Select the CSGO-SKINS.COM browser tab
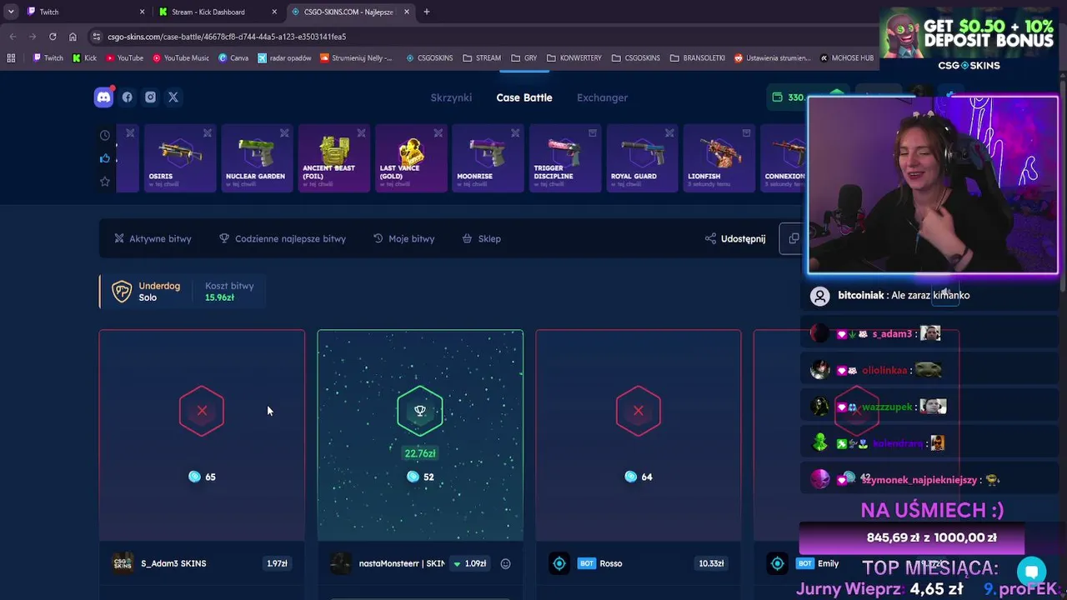 pyautogui.click(x=350, y=12)
